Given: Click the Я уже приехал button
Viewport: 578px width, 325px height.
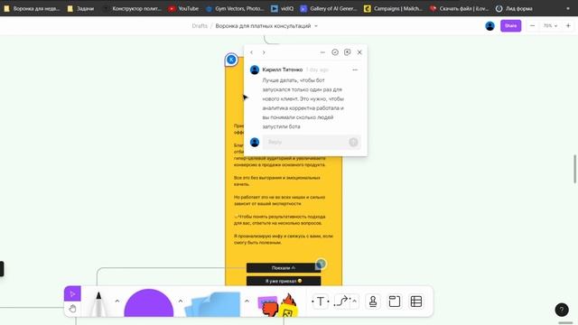Looking at the screenshot, I should click(x=283, y=281).
